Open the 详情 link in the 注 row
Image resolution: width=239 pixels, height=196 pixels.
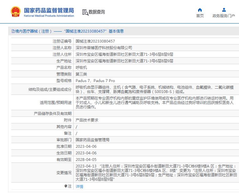(x=79, y=186)
